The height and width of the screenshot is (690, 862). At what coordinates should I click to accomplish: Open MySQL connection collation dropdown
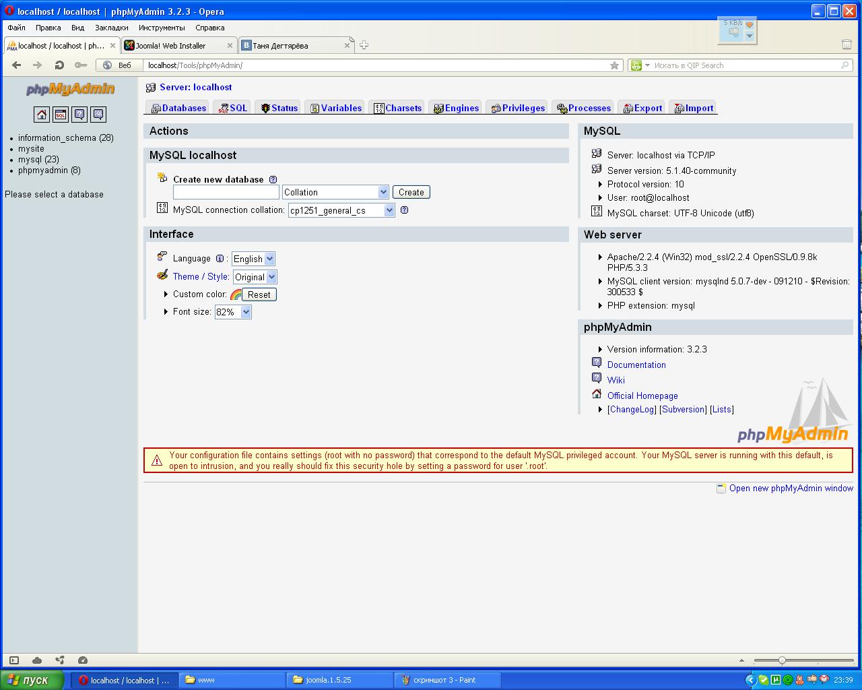coord(341,210)
